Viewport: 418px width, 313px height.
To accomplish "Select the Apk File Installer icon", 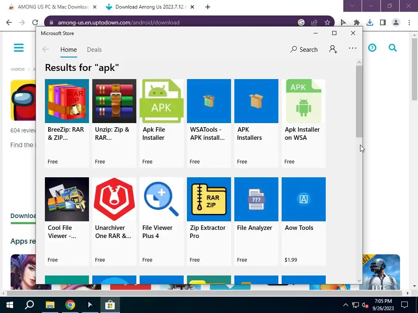I will coord(162,101).
